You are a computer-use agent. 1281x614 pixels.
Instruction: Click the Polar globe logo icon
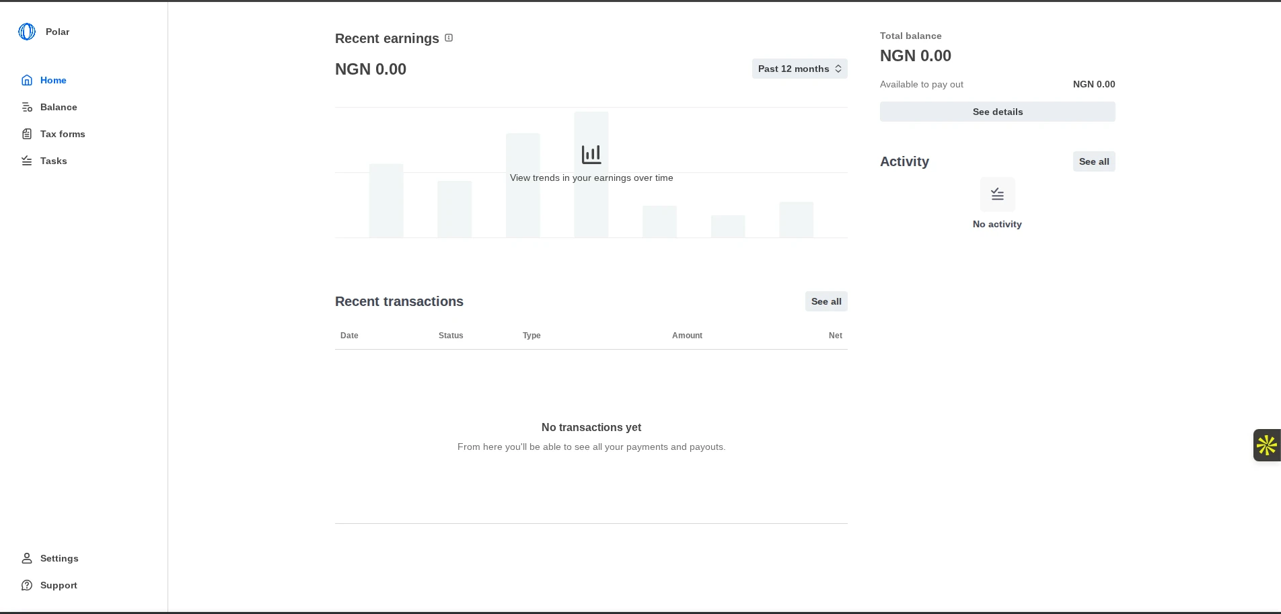tap(27, 32)
